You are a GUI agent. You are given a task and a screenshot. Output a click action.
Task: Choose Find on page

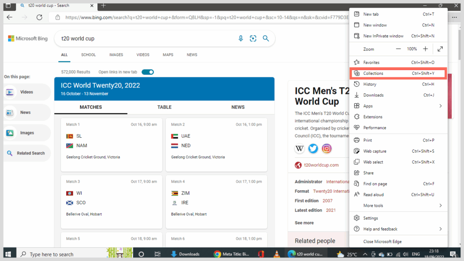pyautogui.click(x=398, y=184)
